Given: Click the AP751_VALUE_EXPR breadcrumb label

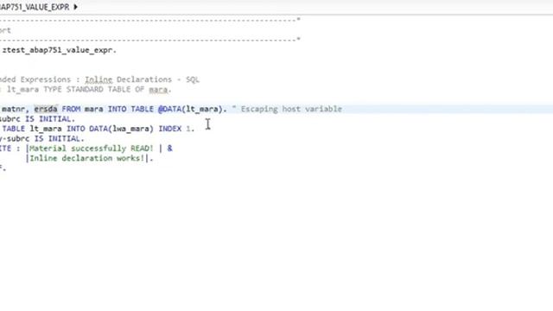Looking at the screenshot, I should [x=35, y=7].
